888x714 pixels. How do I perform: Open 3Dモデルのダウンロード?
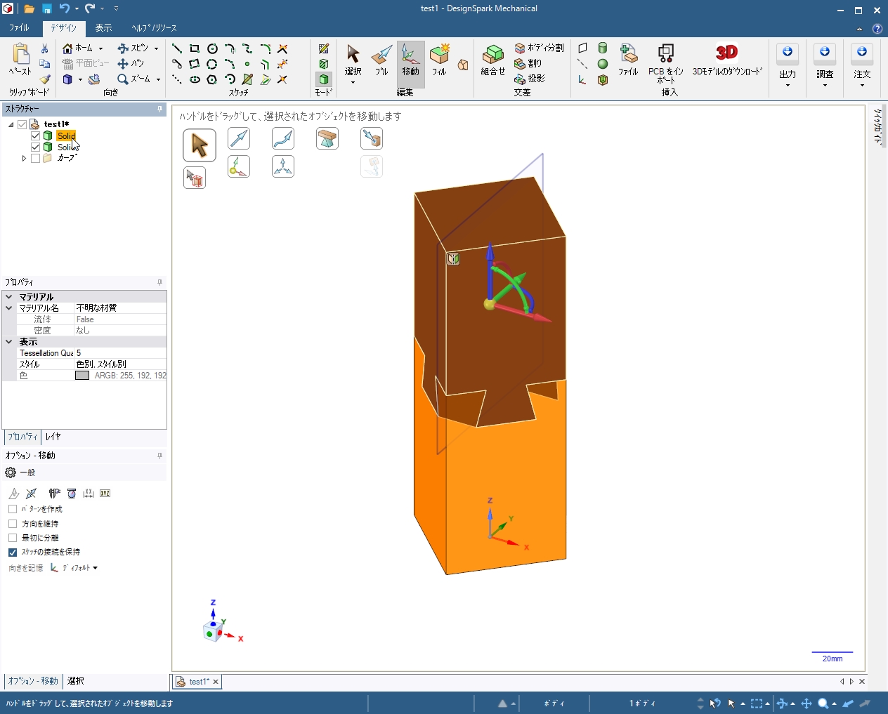pos(727,60)
